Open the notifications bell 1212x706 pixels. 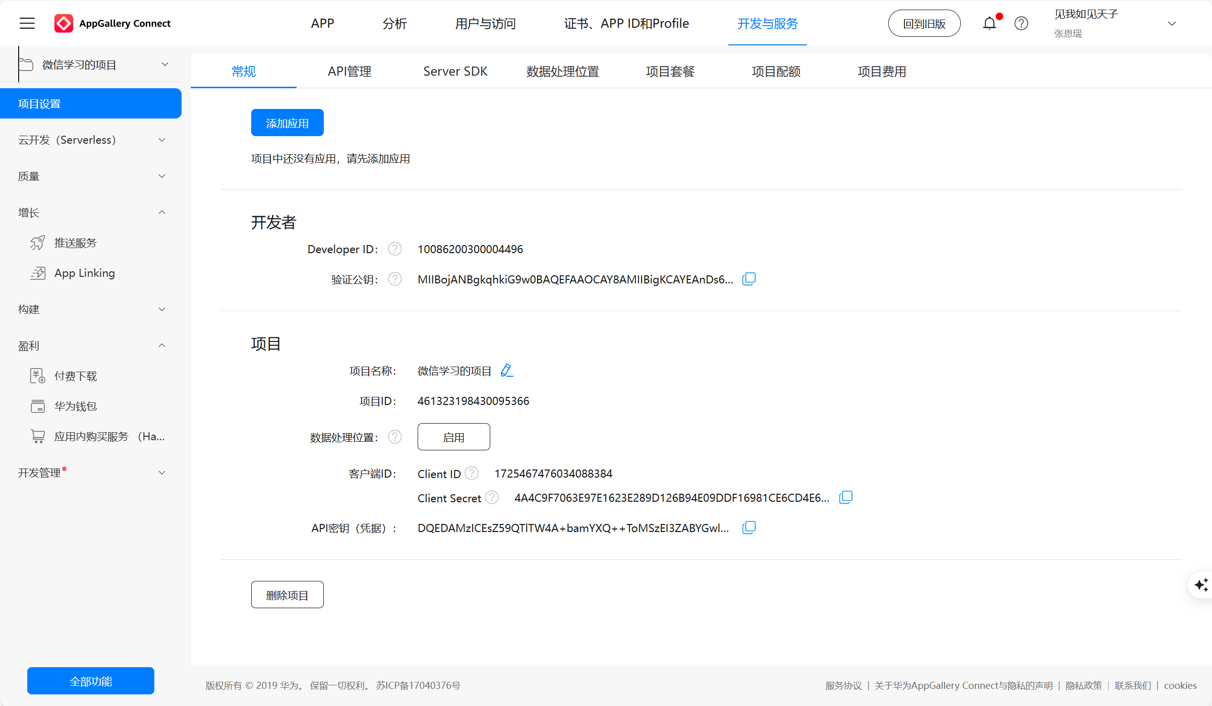point(990,23)
